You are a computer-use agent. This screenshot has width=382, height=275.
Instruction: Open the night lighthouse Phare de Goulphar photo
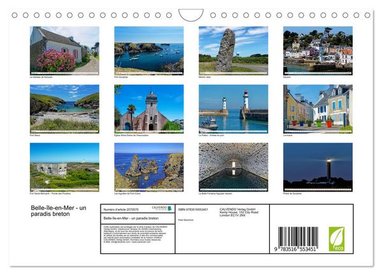tap(318, 167)
